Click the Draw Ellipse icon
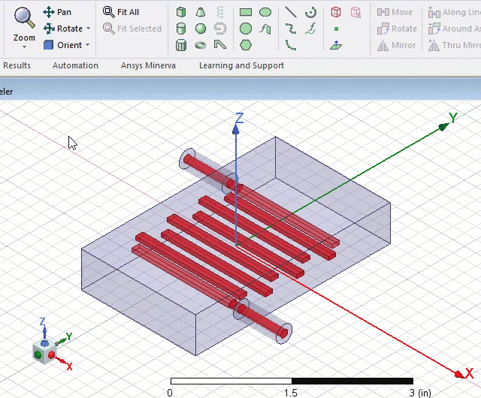The image size is (481, 398). (x=265, y=12)
